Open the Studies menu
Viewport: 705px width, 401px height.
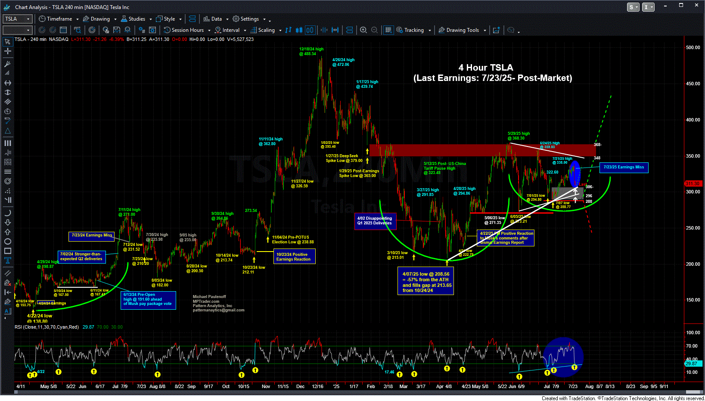pos(133,19)
